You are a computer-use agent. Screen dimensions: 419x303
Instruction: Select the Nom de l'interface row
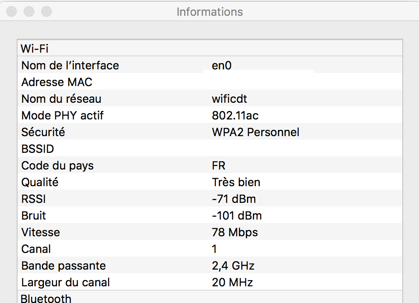click(210, 65)
